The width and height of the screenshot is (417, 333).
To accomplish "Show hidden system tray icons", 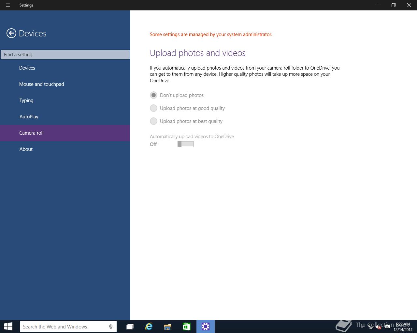I will tap(362, 326).
